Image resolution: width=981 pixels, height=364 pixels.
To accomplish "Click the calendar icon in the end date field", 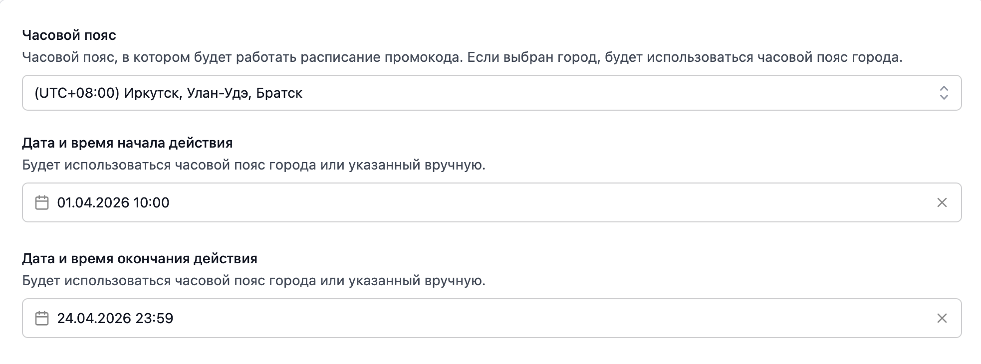I will [x=42, y=319].
